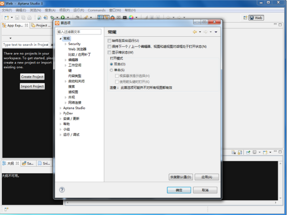The height and width of the screenshot is (215, 287).
Task: Click the 取消 button
Action: click(205, 190)
